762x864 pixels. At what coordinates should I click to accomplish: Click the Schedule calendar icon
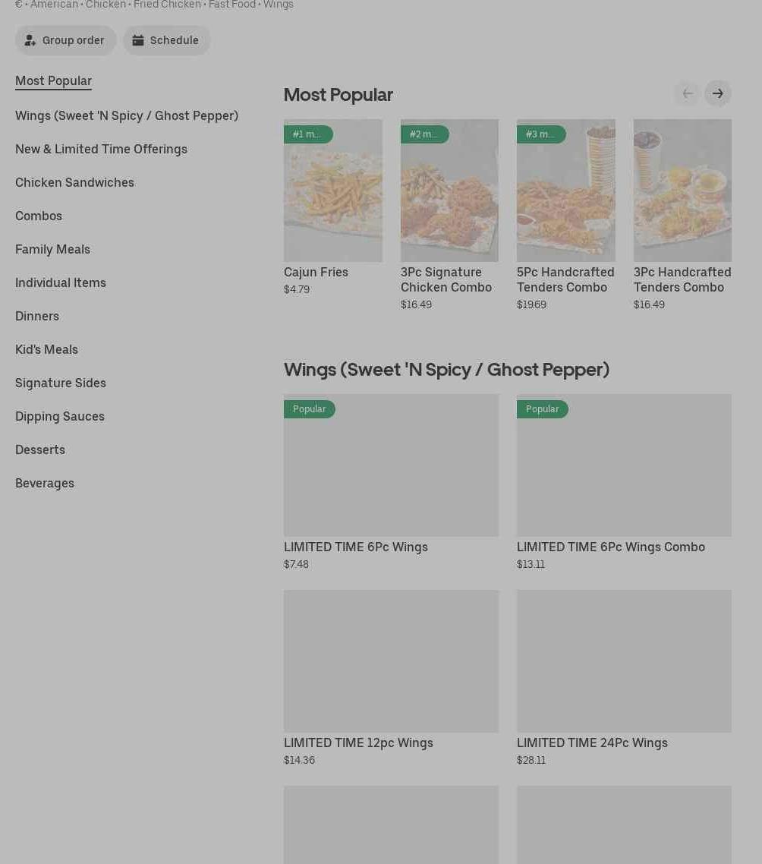[138, 40]
